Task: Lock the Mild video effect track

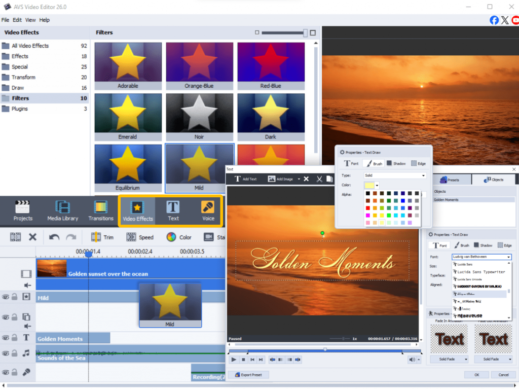Action: [x=15, y=297]
